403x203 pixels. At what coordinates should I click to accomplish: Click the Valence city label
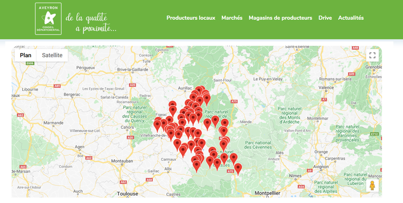[x=326, y=87]
